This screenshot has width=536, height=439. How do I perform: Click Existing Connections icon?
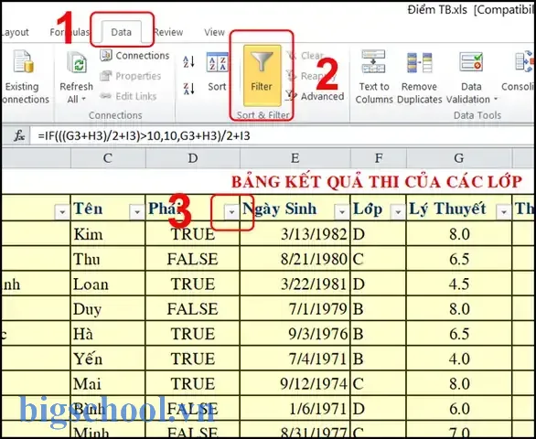[x=24, y=62]
